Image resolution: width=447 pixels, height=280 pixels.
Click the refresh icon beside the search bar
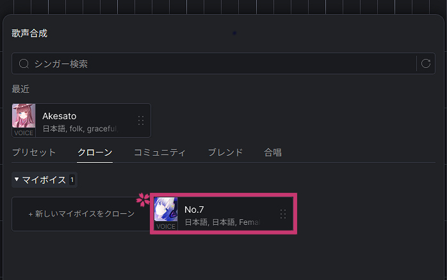[426, 63]
